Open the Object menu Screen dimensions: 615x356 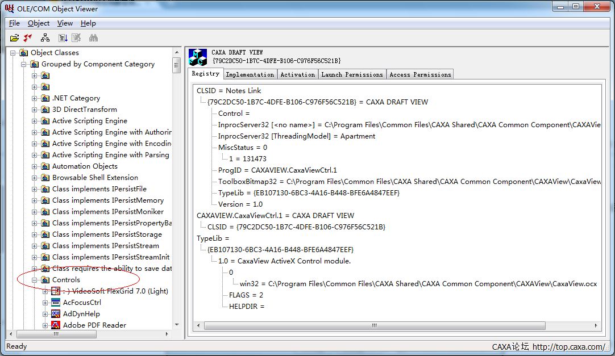(39, 23)
